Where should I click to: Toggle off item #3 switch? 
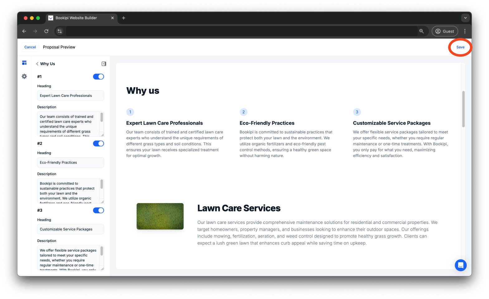tap(98, 211)
